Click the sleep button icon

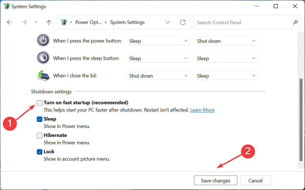pos(43,58)
